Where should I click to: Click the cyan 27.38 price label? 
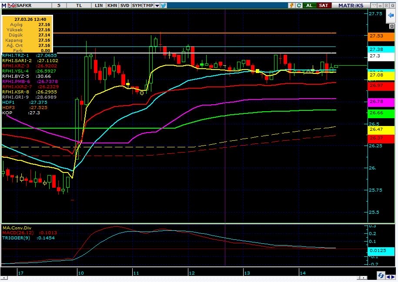coord(381,49)
